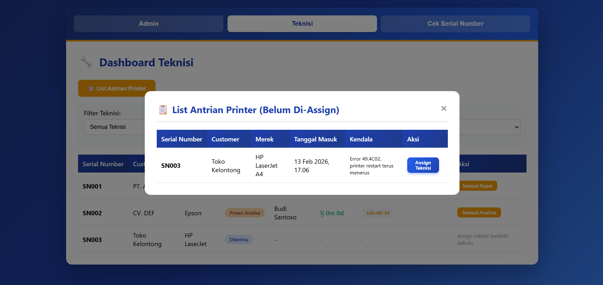This screenshot has width=603, height=285.
Task: Open the Teknisi tab
Action: coord(302,24)
